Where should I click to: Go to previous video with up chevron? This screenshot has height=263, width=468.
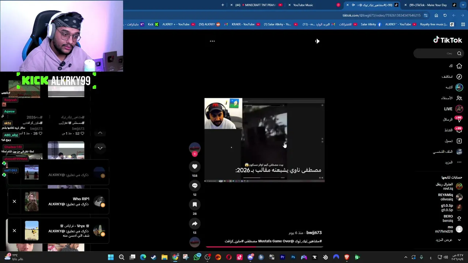[100, 133]
